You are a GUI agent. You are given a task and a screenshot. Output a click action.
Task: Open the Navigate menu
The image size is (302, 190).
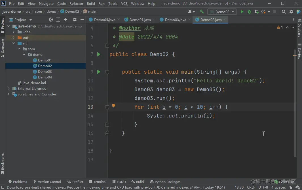46,3
